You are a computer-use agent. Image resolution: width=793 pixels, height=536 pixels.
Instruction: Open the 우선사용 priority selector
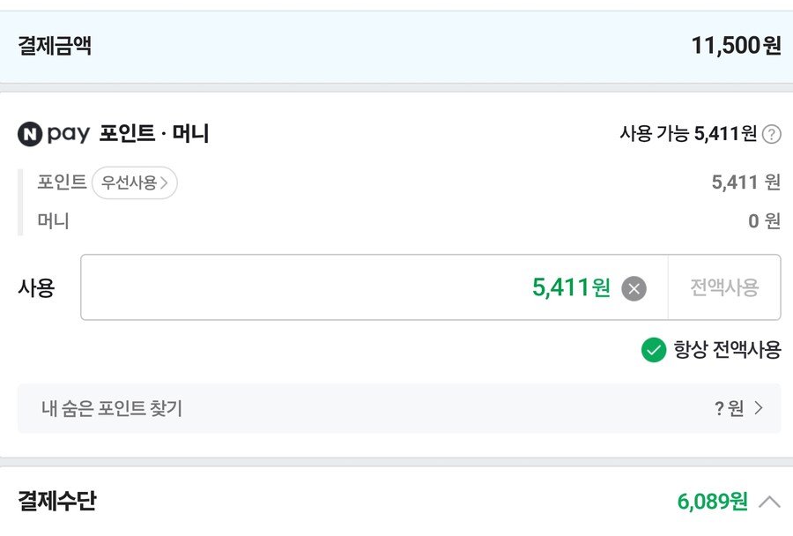tap(134, 183)
